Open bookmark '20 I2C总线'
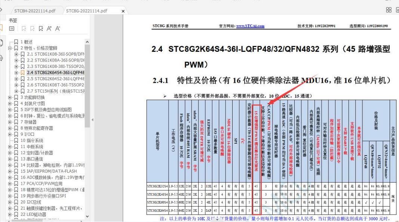Viewport: 399px width, 222px height. (x=31, y=202)
